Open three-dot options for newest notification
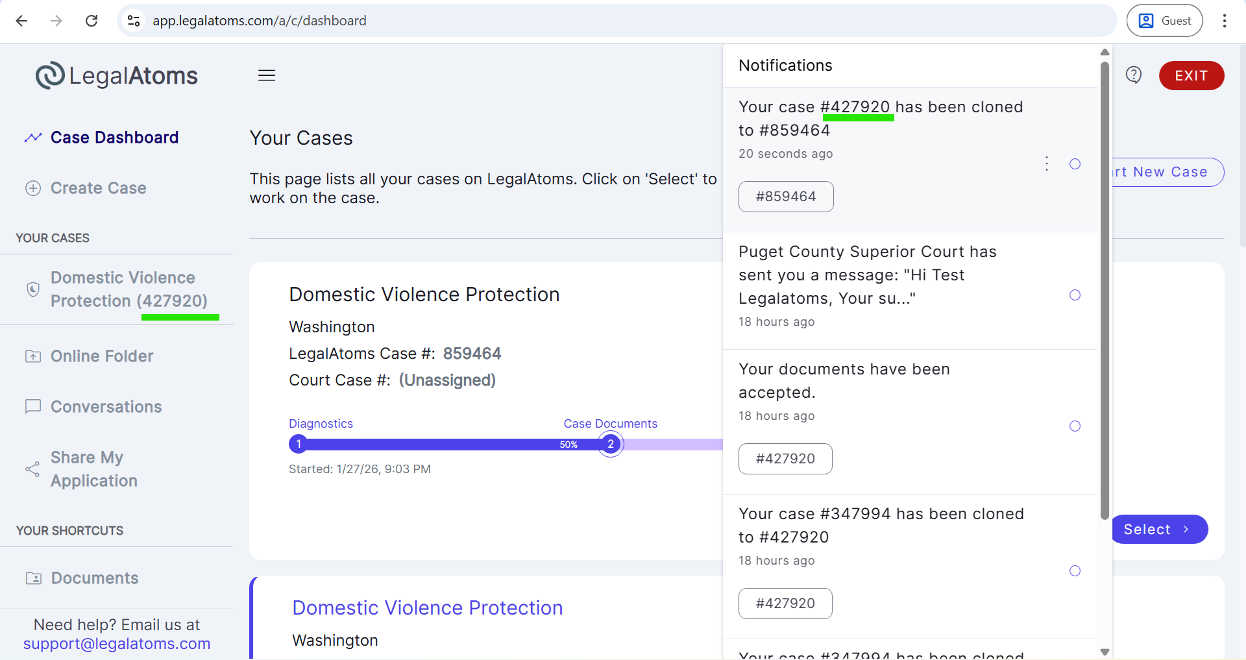1246x660 pixels. [x=1046, y=164]
